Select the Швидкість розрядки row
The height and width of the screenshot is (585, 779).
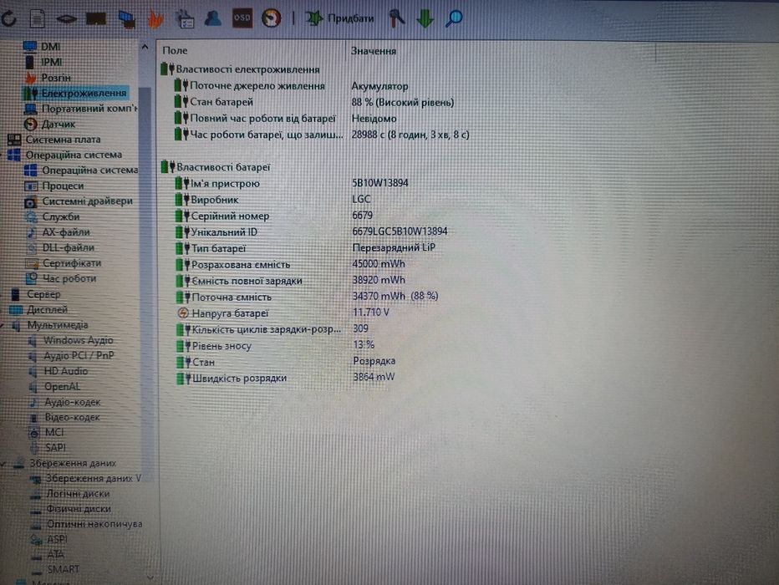pyautogui.click(x=286, y=378)
